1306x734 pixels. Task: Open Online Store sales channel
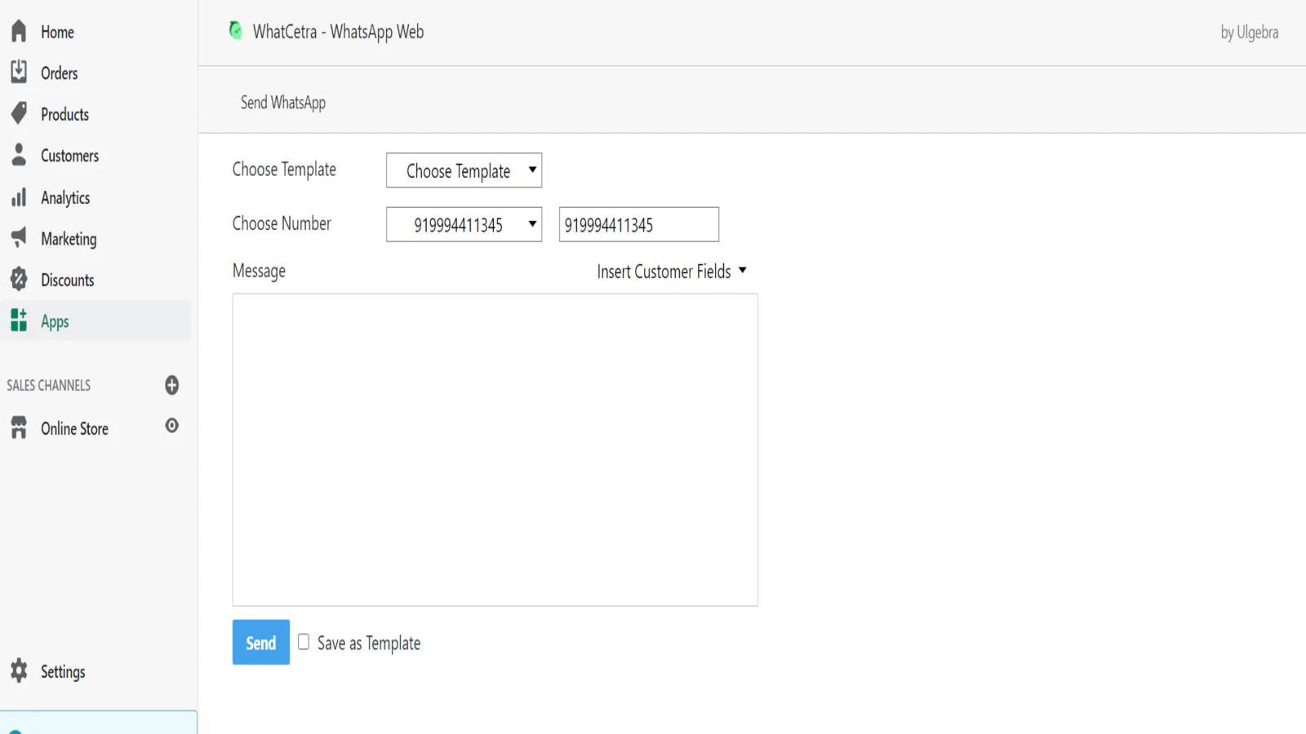click(74, 428)
